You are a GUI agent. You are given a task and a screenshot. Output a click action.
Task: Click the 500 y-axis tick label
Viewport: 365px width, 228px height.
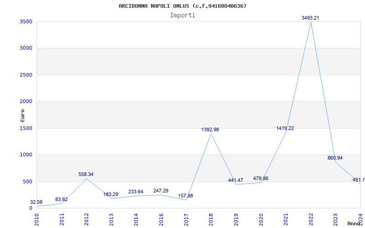[27, 181]
